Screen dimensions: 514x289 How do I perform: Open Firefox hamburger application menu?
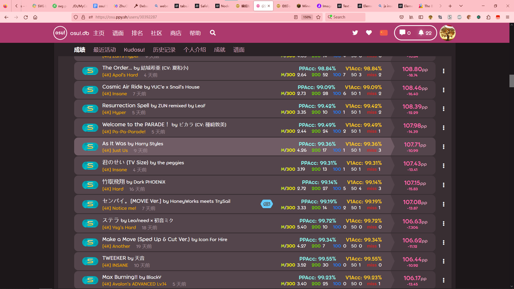(x=508, y=17)
